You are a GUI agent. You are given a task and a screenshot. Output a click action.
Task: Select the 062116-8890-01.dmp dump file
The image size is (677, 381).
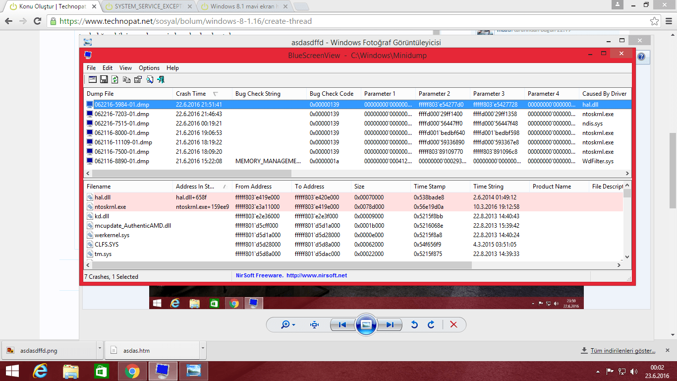(357, 161)
